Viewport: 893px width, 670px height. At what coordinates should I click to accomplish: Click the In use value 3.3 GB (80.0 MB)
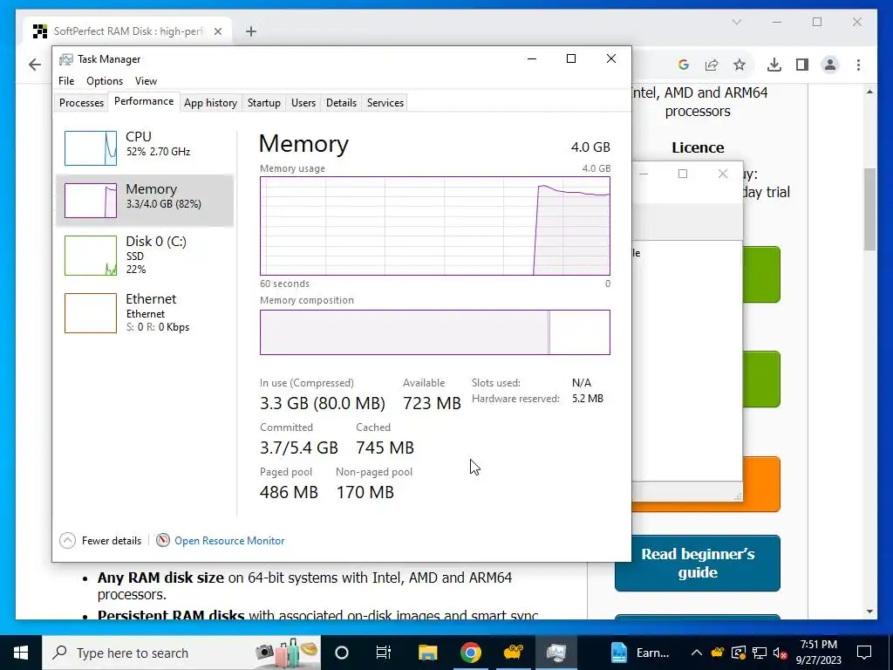pos(323,403)
